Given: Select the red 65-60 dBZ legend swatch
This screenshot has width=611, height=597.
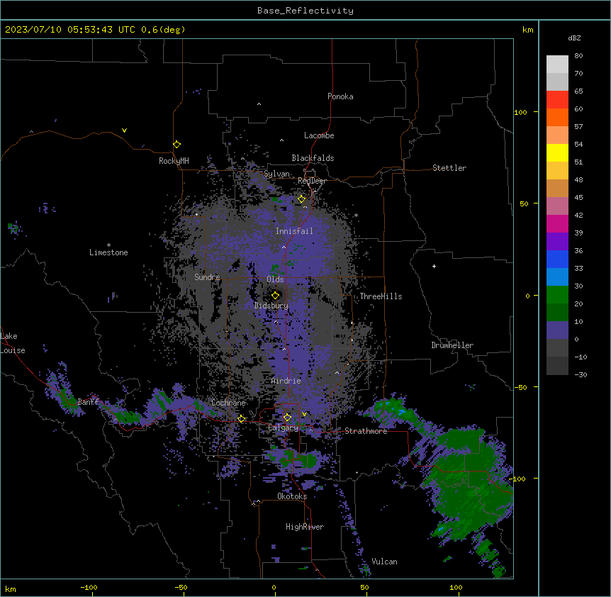Looking at the screenshot, I should point(557,99).
